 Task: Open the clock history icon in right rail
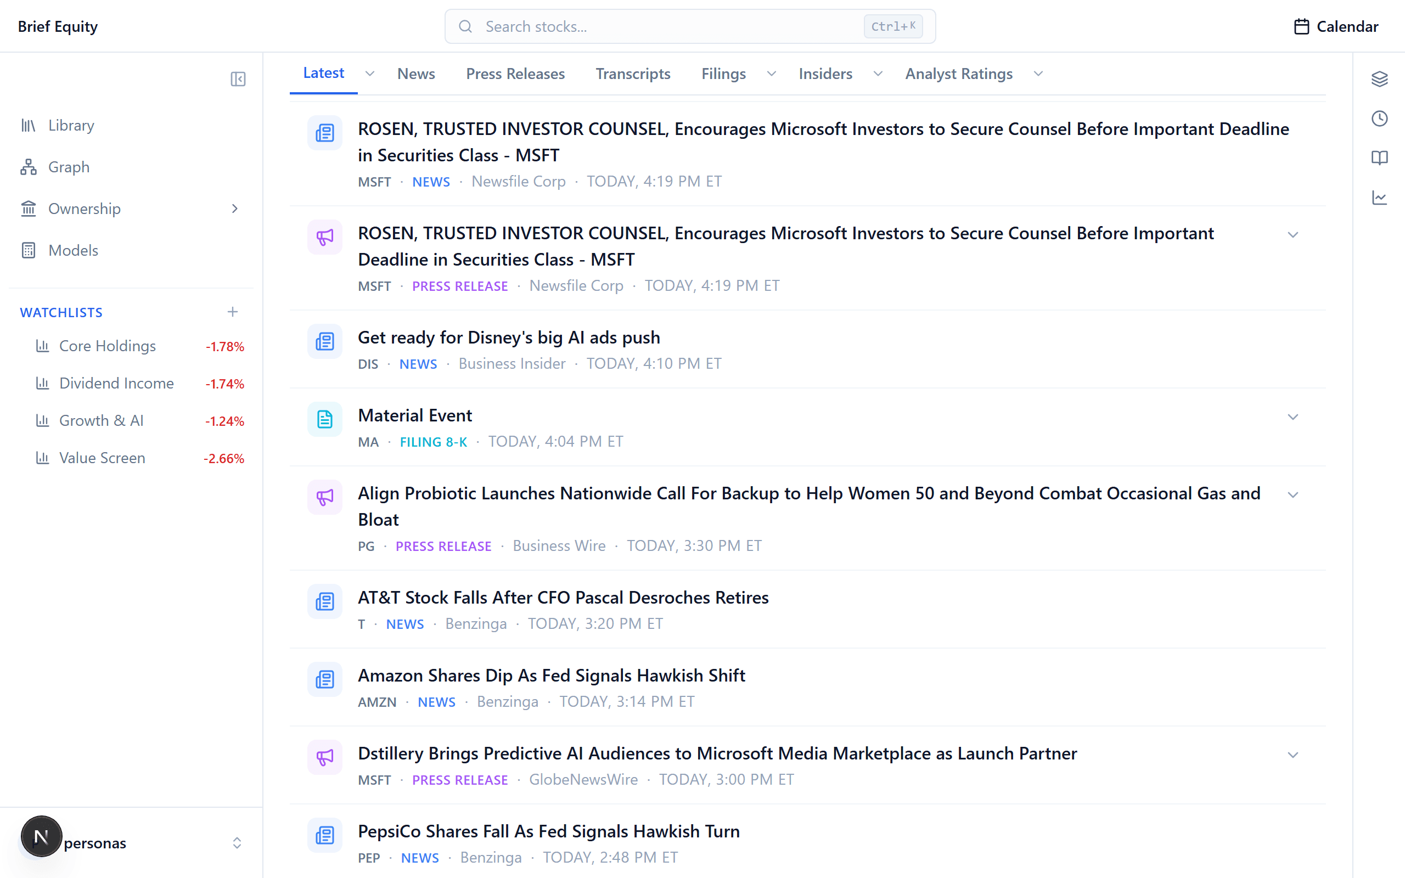1379,119
